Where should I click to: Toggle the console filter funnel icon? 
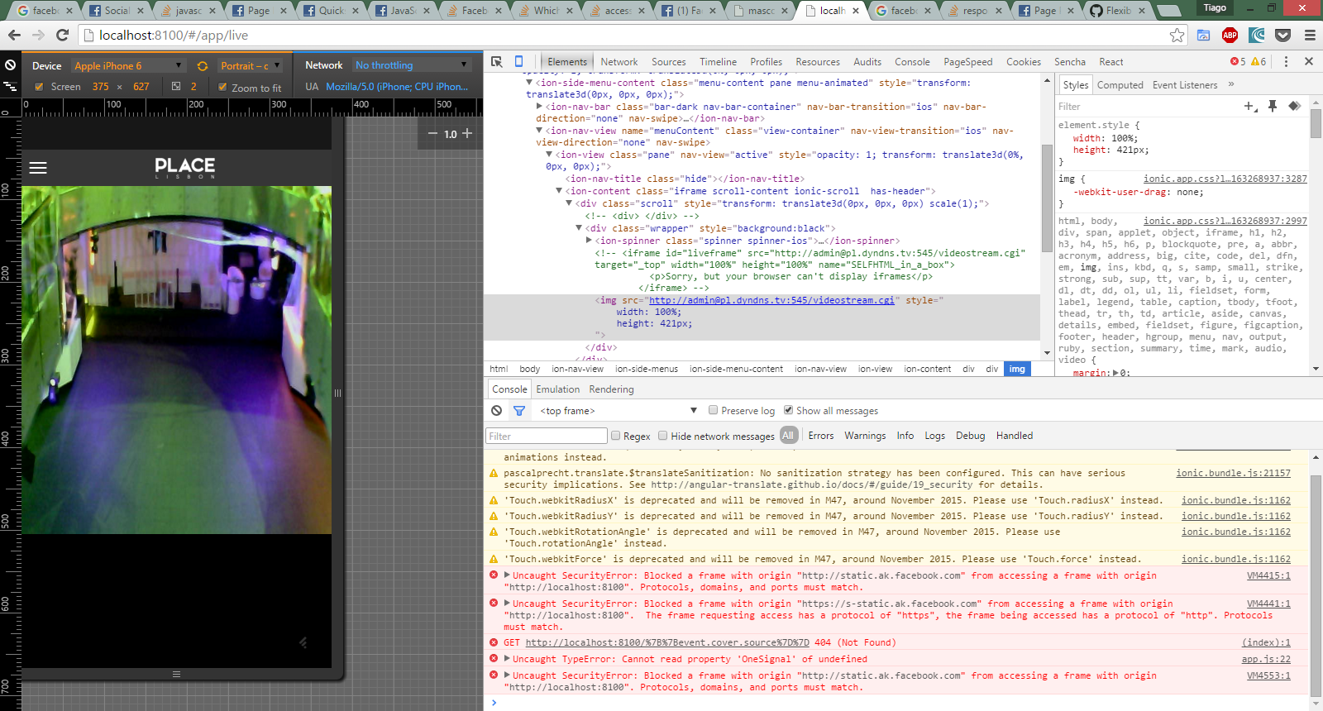click(x=519, y=411)
